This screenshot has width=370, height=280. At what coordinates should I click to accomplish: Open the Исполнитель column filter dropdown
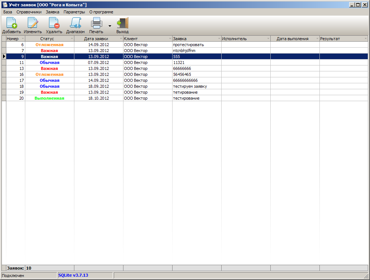(268, 38)
